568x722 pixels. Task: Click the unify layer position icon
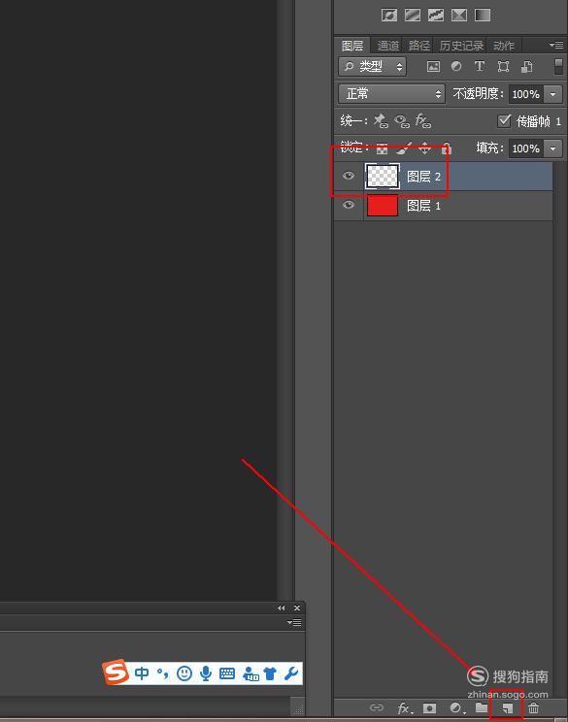[381, 121]
